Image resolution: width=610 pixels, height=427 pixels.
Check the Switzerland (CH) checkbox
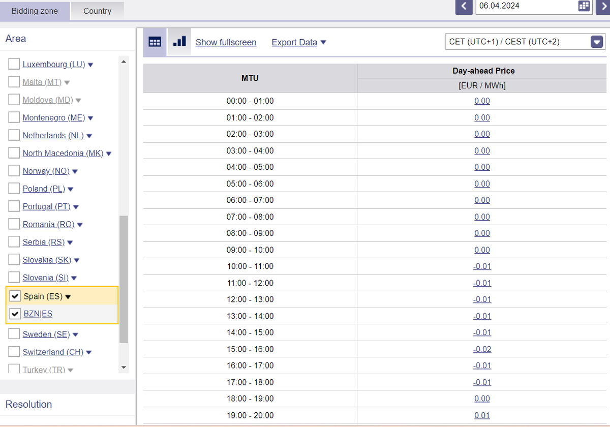tap(14, 352)
